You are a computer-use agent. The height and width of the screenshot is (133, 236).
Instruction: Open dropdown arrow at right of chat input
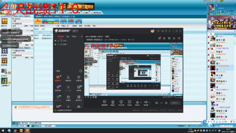(x=201, y=123)
